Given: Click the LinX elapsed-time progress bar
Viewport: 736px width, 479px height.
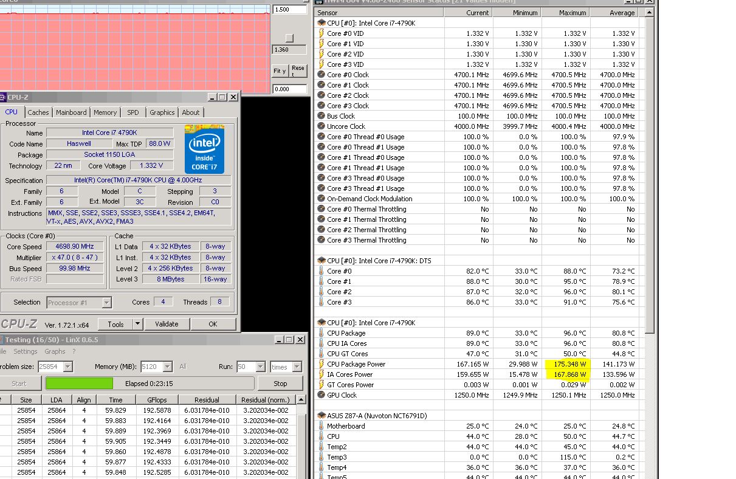Looking at the screenshot, I should (150, 384).
